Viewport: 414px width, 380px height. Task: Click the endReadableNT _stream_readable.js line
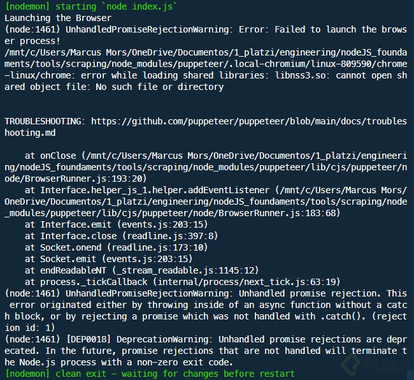(x=141, y=270)
